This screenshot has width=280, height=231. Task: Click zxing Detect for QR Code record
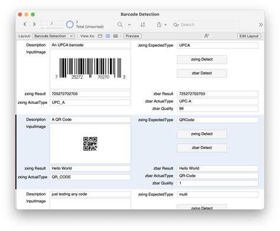(x=202, y=134)
